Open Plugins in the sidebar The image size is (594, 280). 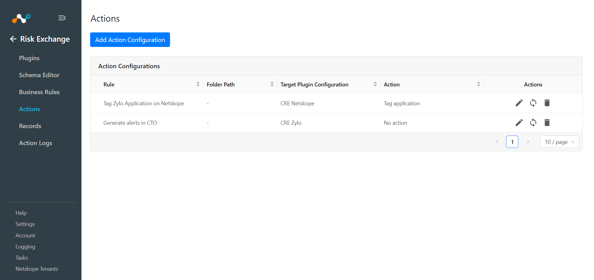pos(29,58)
